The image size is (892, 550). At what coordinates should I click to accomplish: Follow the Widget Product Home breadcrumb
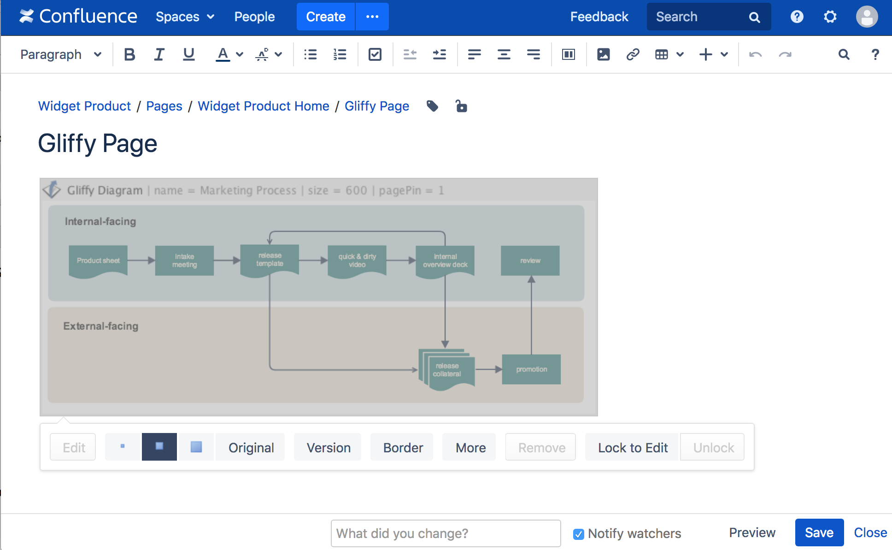(x=264, y=106)
